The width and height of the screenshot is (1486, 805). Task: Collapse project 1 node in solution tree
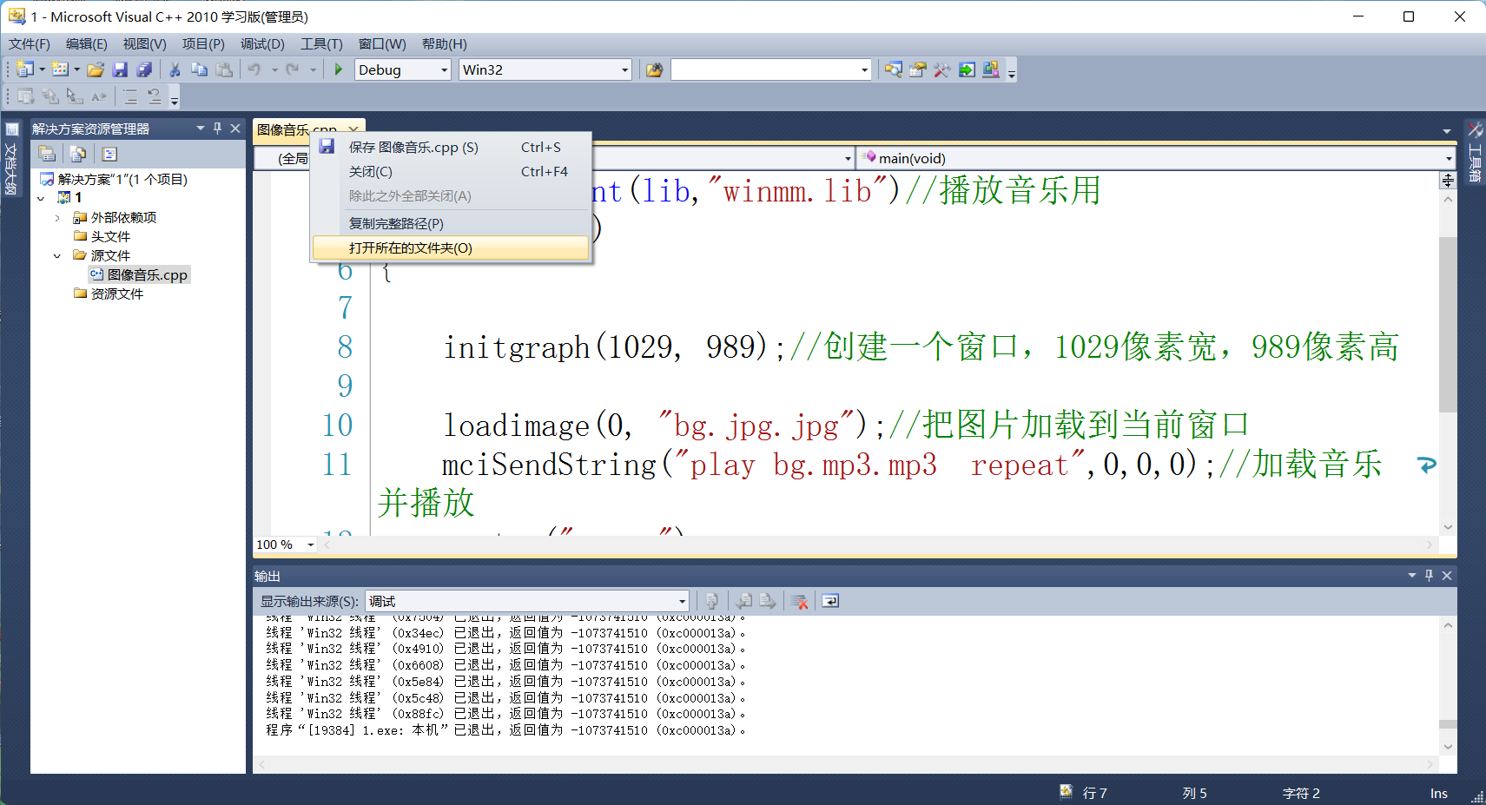coord(41,198)
